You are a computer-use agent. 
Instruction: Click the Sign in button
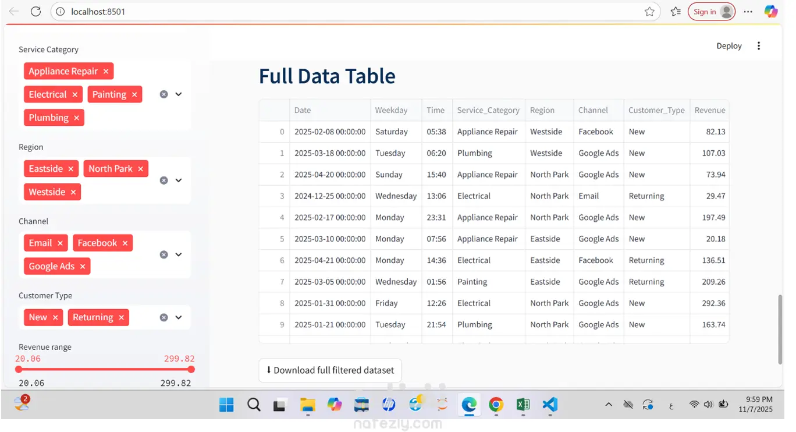pos(712,12)
